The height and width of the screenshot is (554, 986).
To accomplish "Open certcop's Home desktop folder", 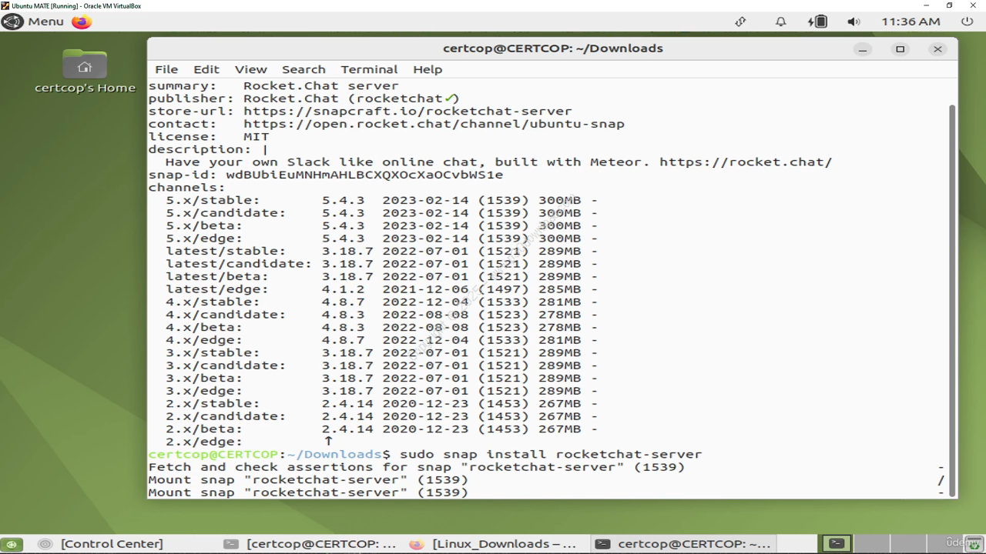I will (85, 72).
